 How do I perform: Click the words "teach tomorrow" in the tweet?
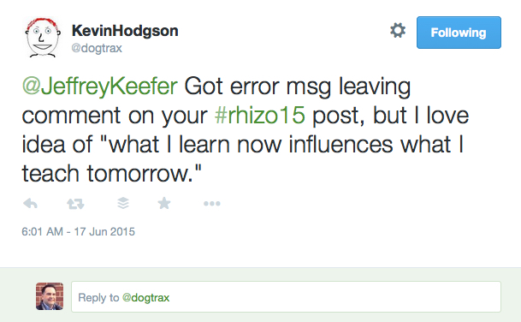pyautogui.click(x=107, y=174)
